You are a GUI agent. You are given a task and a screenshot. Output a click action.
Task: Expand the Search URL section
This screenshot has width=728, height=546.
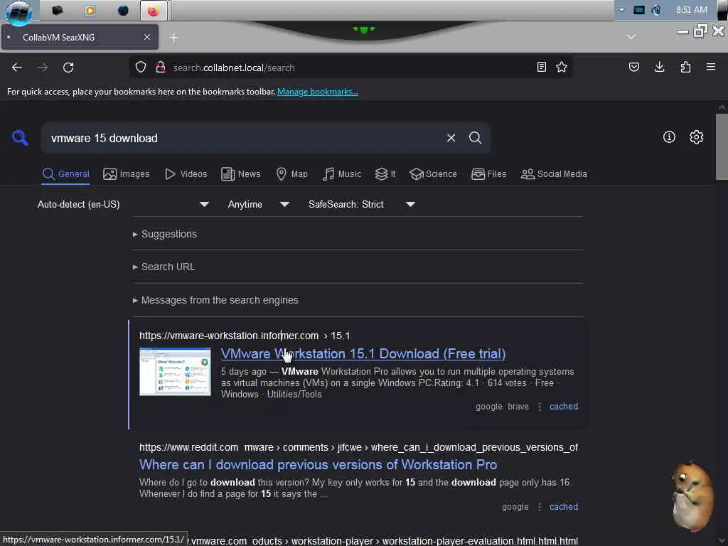coord(164,267)
